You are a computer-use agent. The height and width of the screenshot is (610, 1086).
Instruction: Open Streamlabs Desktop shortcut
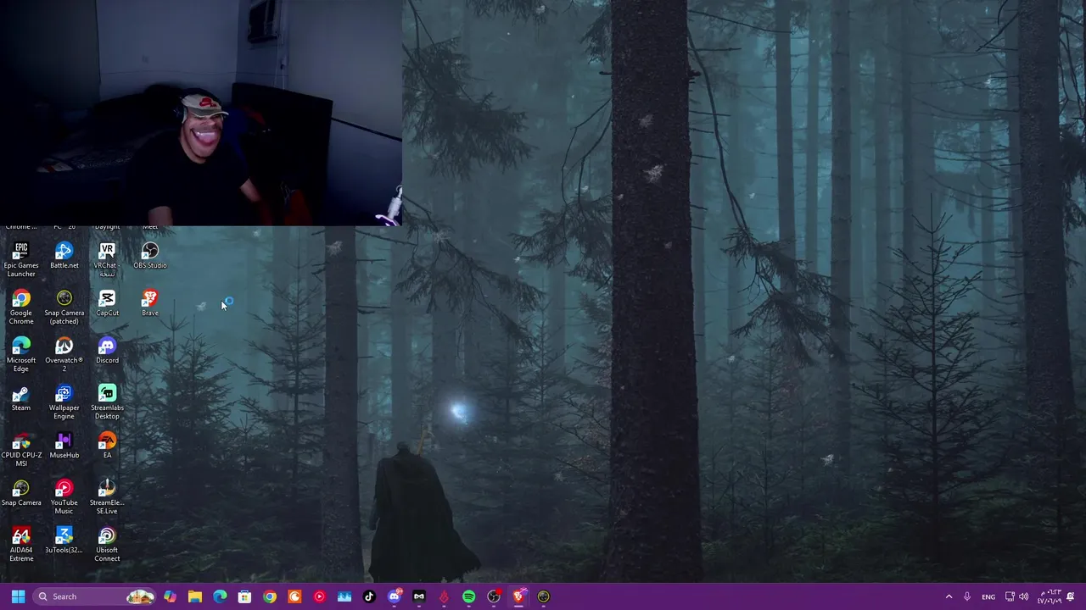(107, 402)
